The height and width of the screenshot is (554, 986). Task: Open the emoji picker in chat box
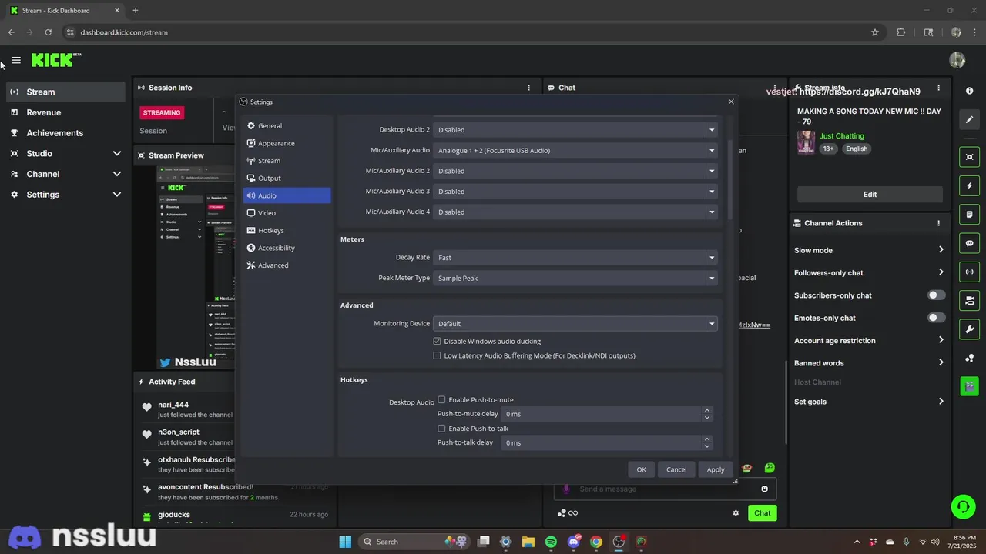coord(764,489)
